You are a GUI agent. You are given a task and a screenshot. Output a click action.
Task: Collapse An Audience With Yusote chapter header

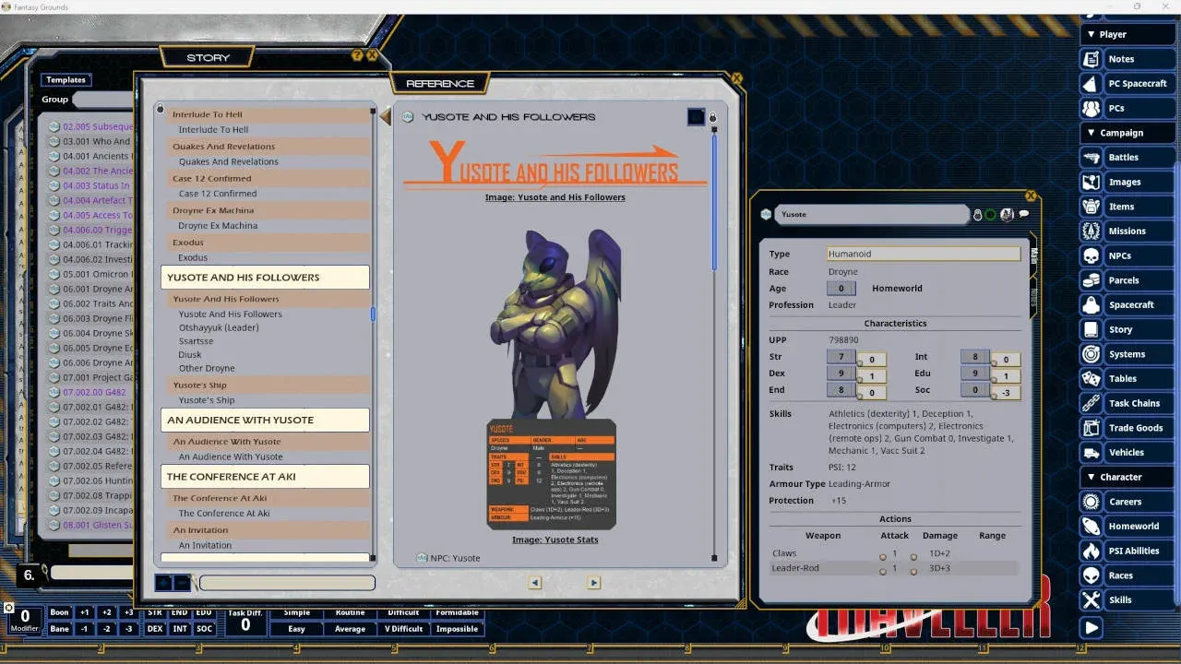click(265, 420)
